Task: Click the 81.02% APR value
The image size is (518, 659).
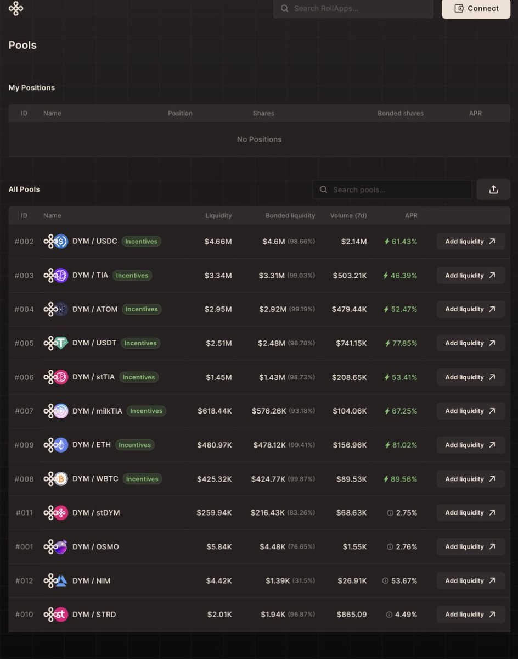Action: 404,445
